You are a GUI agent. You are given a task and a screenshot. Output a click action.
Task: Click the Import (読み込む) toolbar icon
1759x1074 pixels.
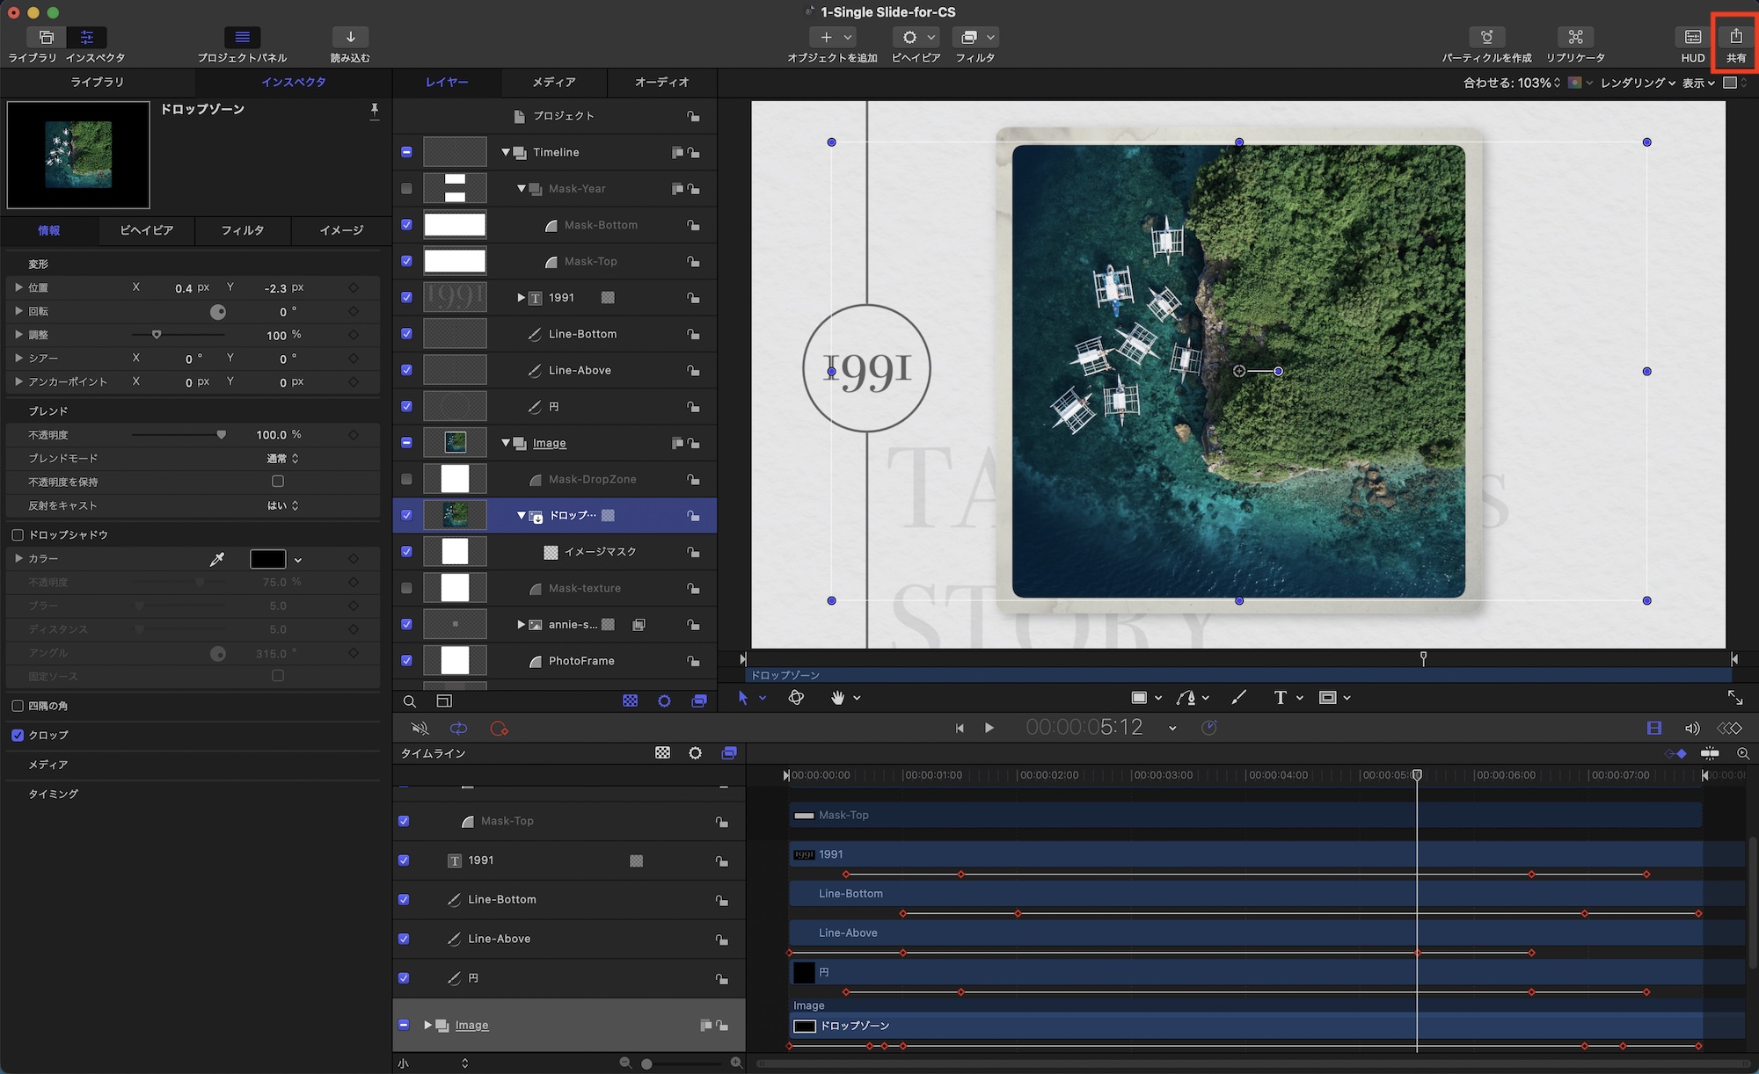(350, 37)
